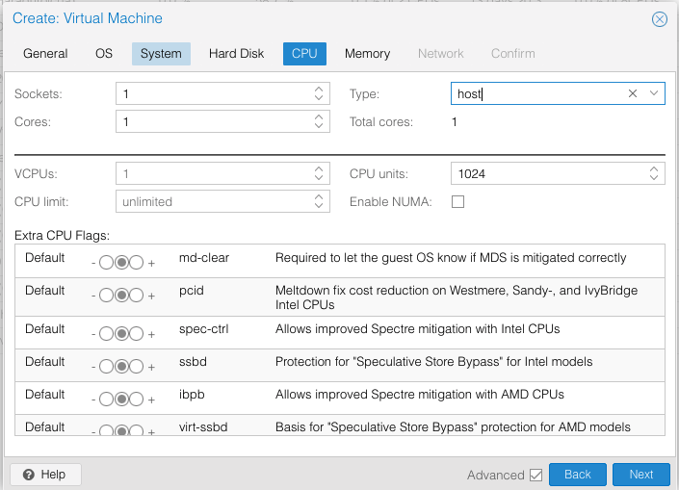Click the Help question mark icon
Image resolution: width=679 pixels, height=490 pixels.
(29, 475)
